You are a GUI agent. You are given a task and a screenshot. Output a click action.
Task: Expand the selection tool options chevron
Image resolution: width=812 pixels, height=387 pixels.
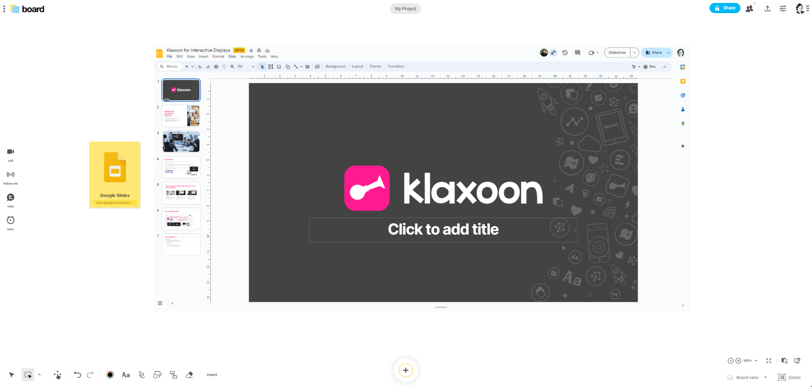point(39,375)
